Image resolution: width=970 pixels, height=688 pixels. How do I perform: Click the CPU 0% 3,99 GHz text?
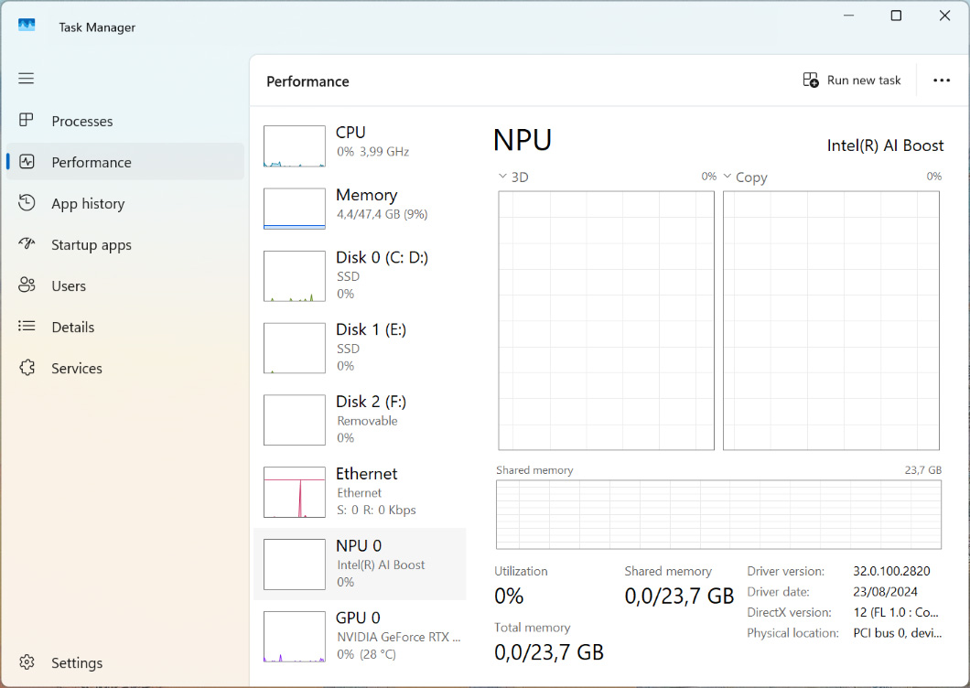[373, 152]
